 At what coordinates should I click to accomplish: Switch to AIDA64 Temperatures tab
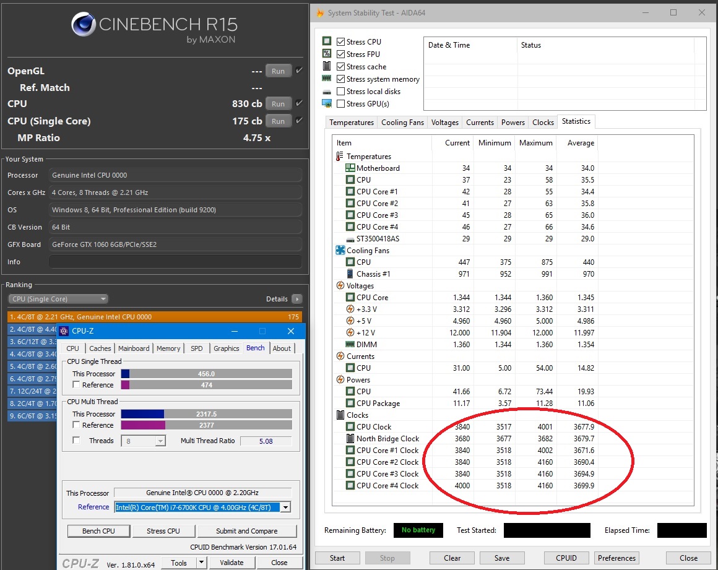(x=351, y=123)
